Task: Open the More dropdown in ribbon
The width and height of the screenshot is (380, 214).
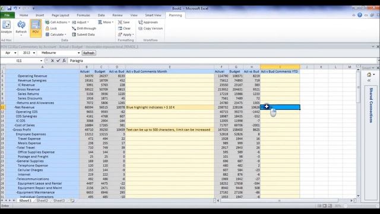Action: click(x=106, y=22)
